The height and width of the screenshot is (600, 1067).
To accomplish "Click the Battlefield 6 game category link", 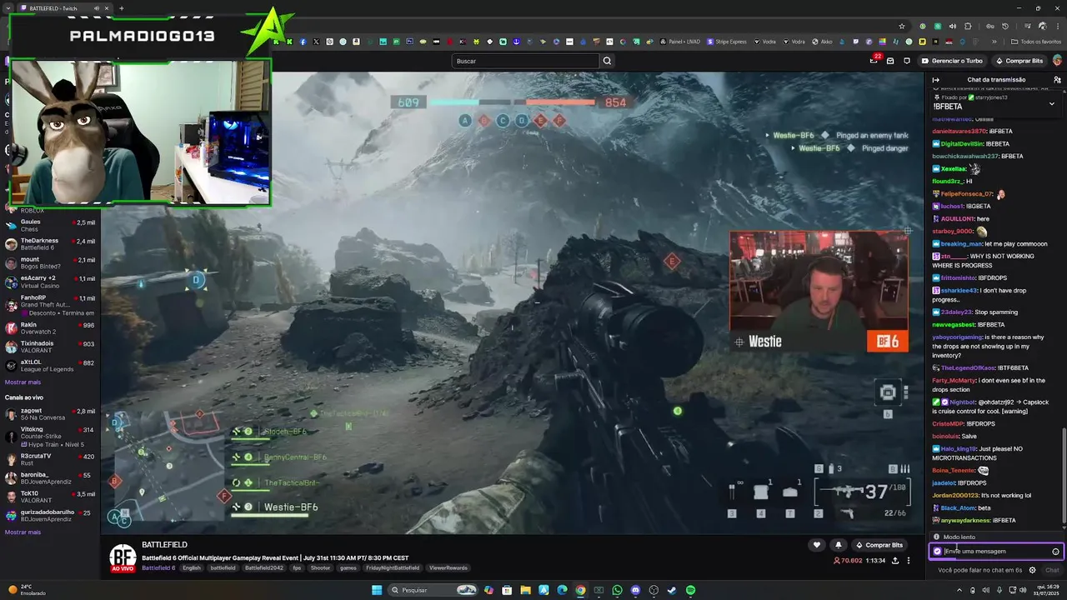I will (158, 567).
